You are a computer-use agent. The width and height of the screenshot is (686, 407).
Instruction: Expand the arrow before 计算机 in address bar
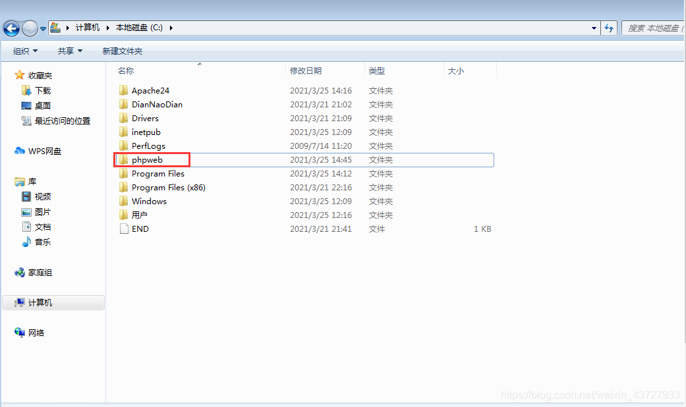(68, 28)
